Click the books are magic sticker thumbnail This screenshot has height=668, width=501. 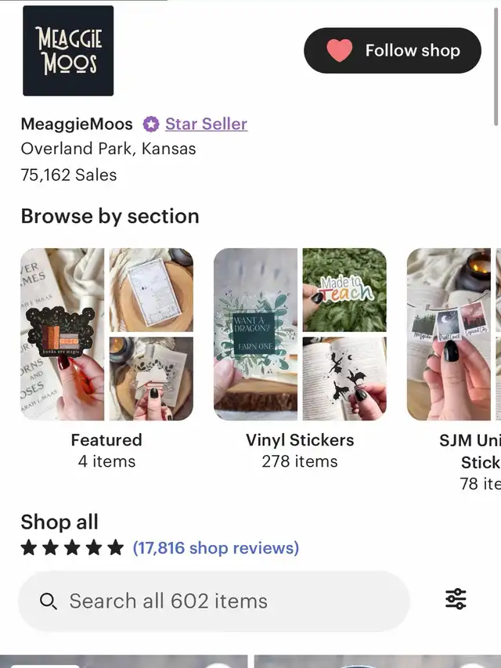tap(62, 334)
